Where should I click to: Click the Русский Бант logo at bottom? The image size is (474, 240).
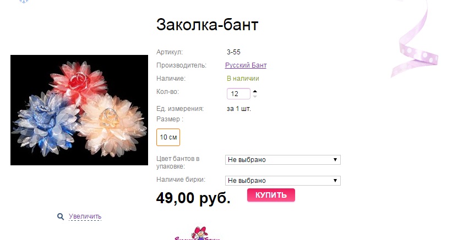(198, 233)
